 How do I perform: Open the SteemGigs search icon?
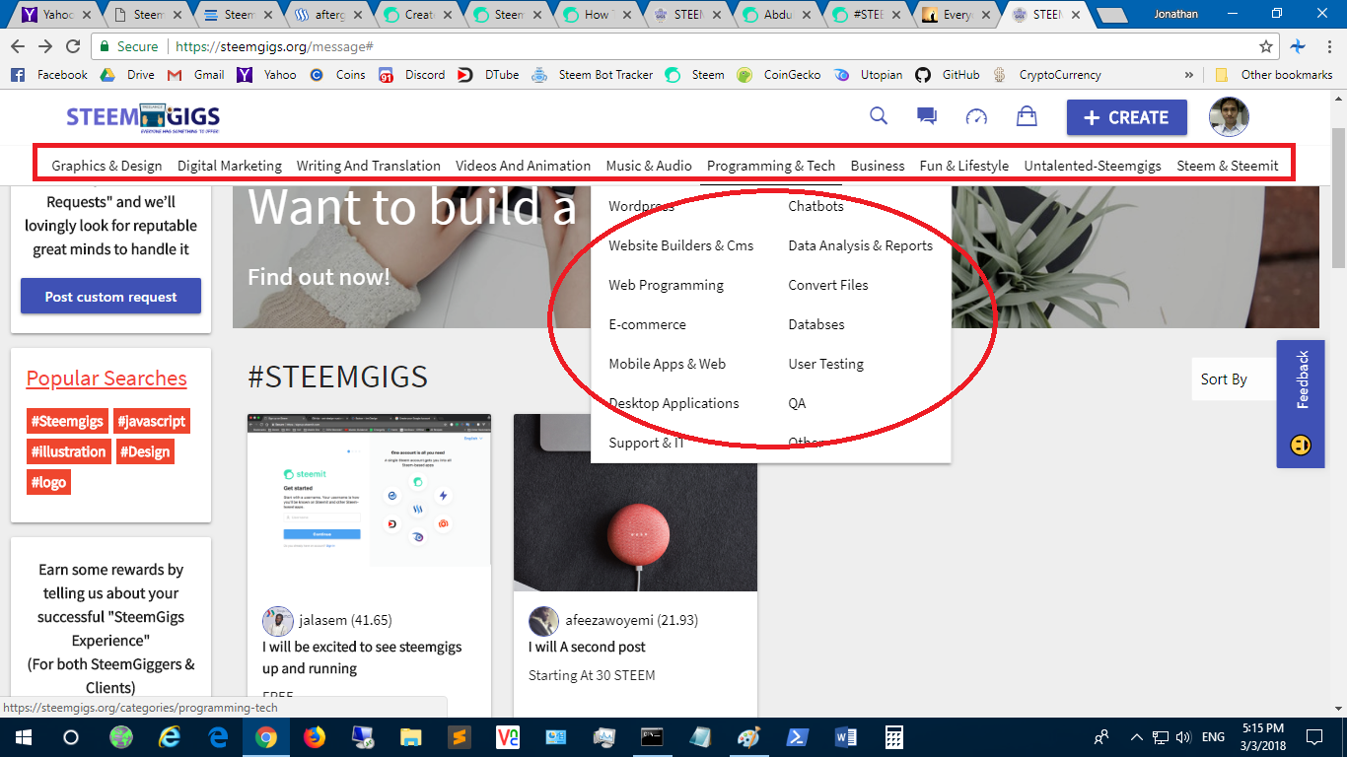[879, 116]
